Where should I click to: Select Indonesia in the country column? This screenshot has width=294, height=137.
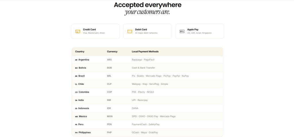[x=84, y=108]
